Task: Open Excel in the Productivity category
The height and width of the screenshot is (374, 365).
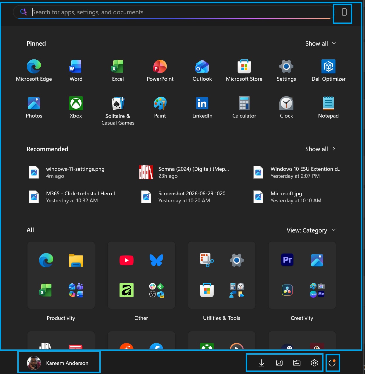Action: (x=46, y=290)
